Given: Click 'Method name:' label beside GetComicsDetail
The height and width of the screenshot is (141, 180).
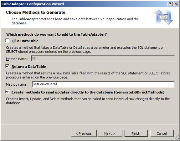Looking at the screenshot, I should pos(17,84).
